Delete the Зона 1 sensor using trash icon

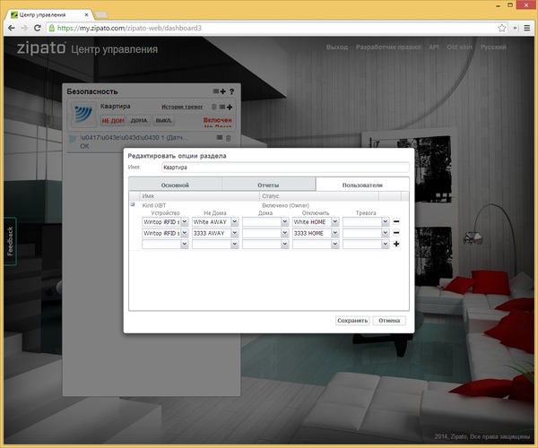pyautogui.click(x=228, y=138)
